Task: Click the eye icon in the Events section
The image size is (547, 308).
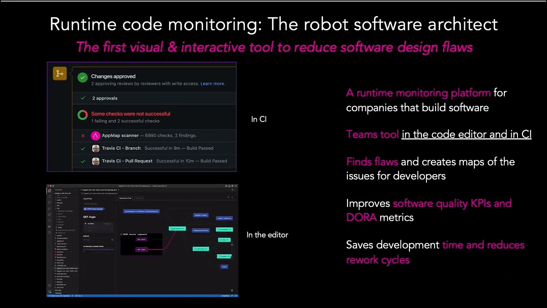Action: 112,240
